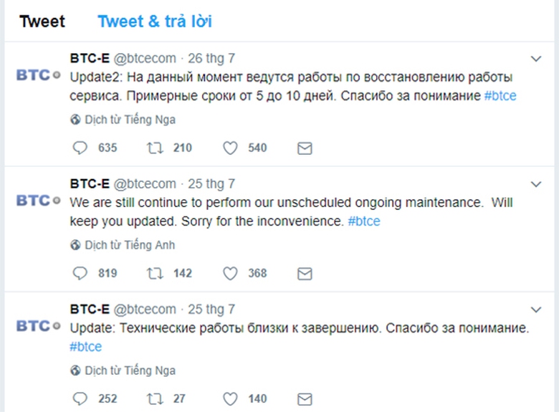Share maintenance tweet via envelope icon

tap(305, 273)
